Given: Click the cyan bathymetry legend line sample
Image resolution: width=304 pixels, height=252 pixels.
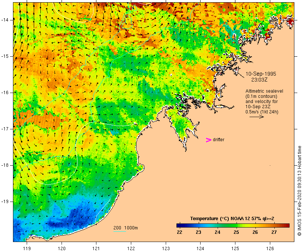Looking at the screenshot, I should [x=120, y=231].
